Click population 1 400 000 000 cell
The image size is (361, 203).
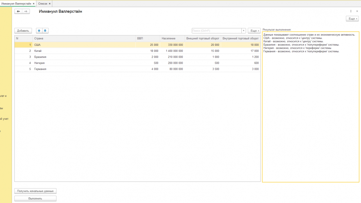(x=172, y=51)
